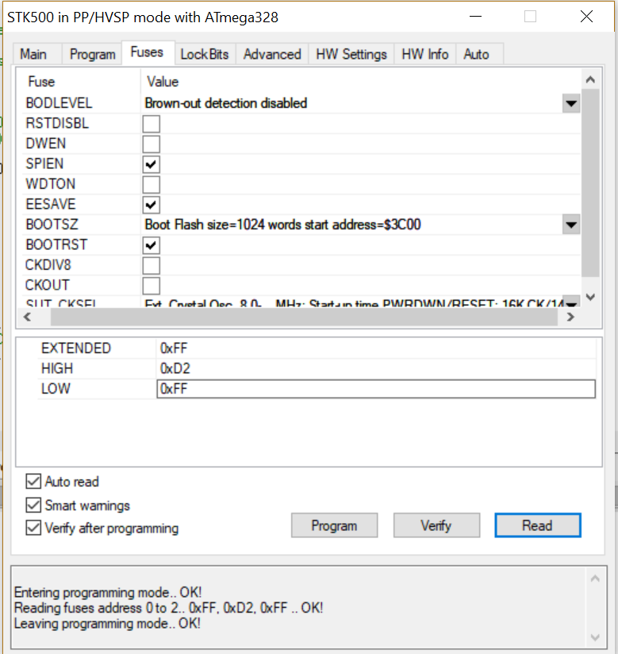
Task: Select the HIGH fuse value 0xD2
Action: [175, 369]
